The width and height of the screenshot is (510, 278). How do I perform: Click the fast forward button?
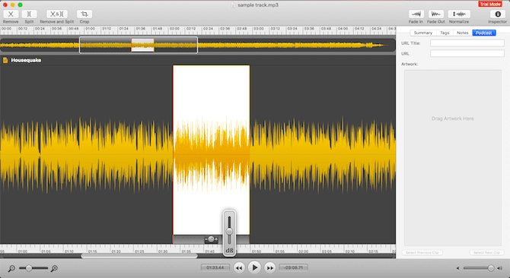click(269, 268)
